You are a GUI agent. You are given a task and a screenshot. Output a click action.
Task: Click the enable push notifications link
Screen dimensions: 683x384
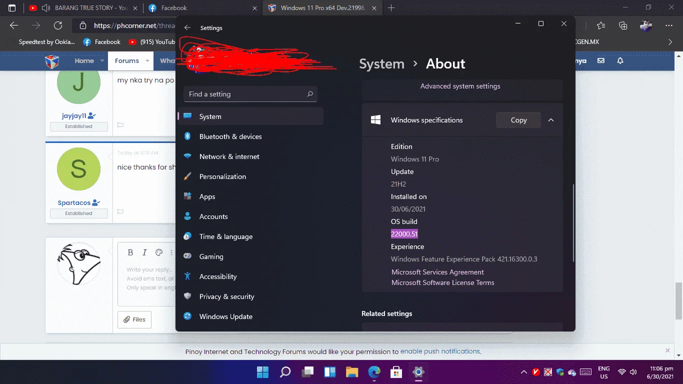[440, 351]
